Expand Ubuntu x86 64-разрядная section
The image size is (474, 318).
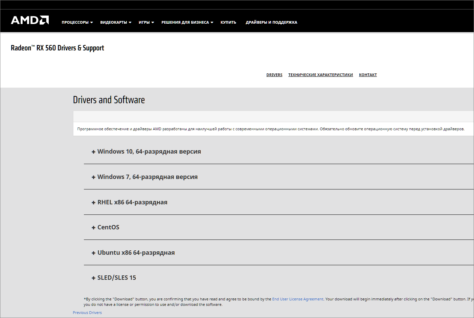(133, 253)
